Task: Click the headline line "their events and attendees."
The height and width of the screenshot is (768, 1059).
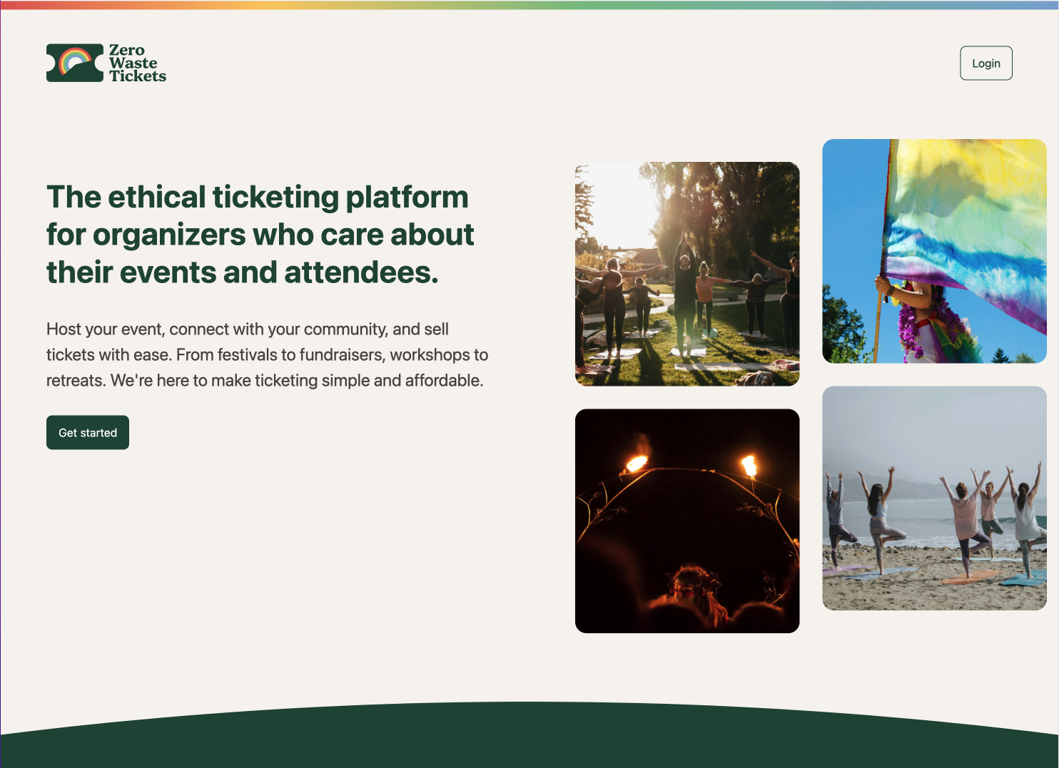Action: 242,272
